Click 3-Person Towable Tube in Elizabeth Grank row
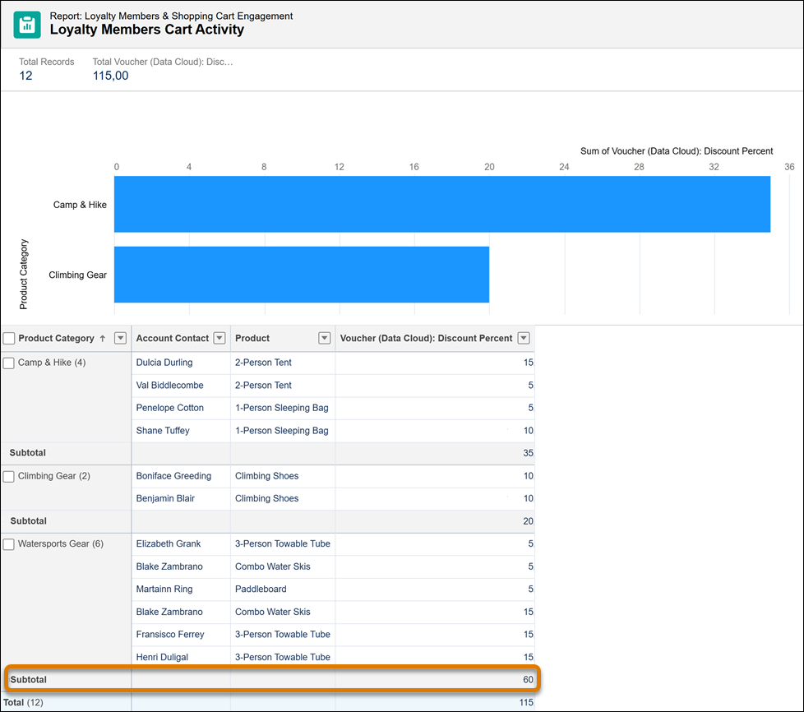Viewport: 804px width, 712px height. tap(283, 543)
